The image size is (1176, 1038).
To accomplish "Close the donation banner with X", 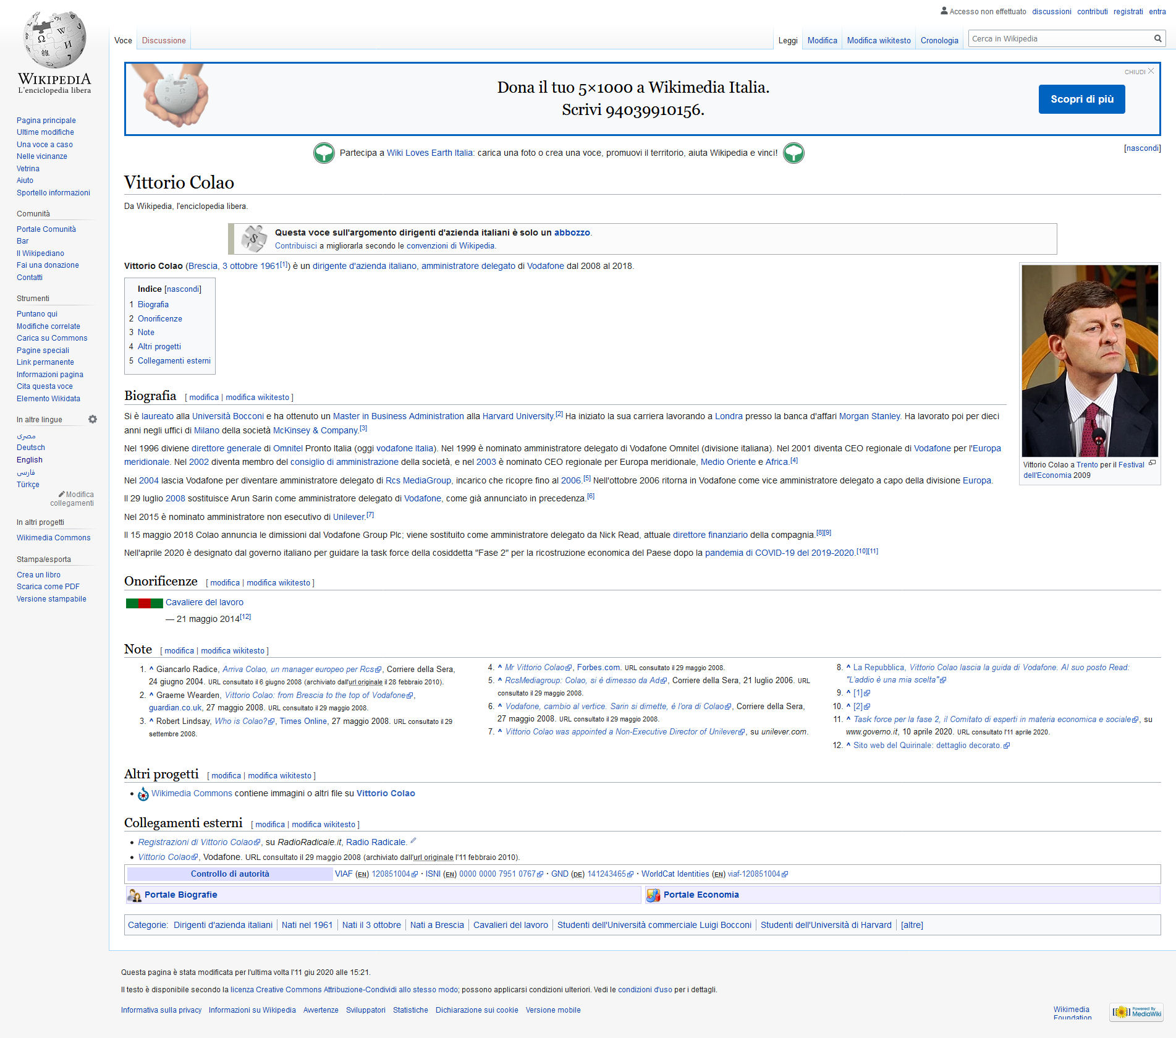I will [x=1151, y=71].
